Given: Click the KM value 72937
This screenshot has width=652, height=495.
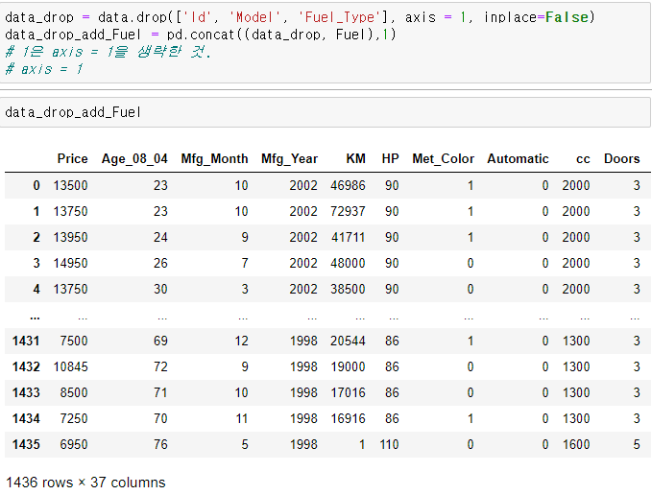Looking at the screenshot, I should pyautogui.click(x=348, y=211).
